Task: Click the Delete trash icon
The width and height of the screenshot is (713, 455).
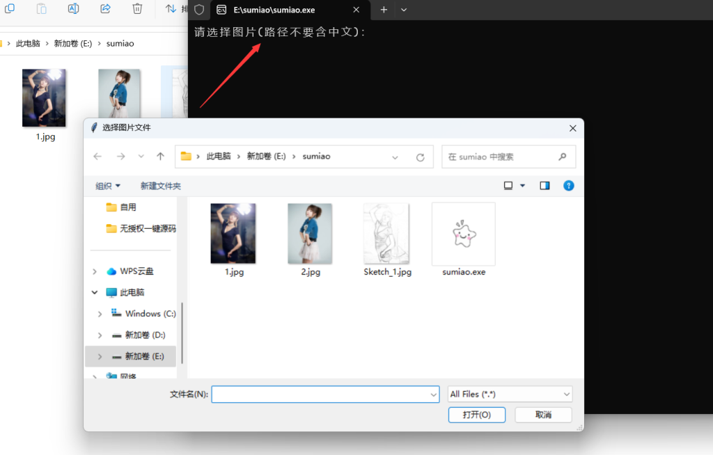Action: point(137,10)
